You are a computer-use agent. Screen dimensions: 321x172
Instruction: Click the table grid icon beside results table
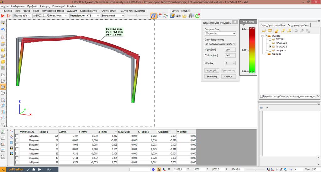click(x=11, y=142)
